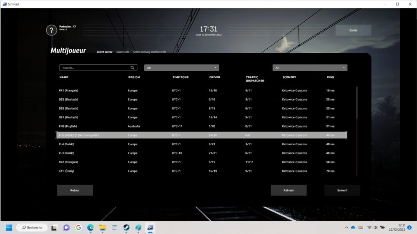
Task: Click Australia region cell
Action: (x=134, y=126)
